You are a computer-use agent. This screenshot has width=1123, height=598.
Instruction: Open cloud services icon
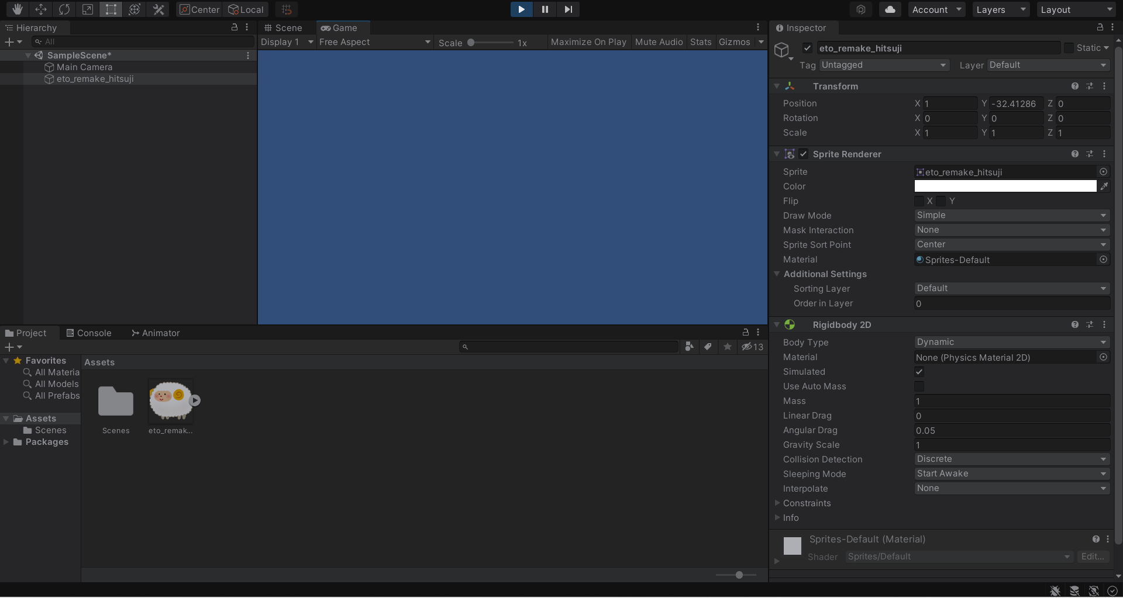pyautogui.click(x=890, y=9)
